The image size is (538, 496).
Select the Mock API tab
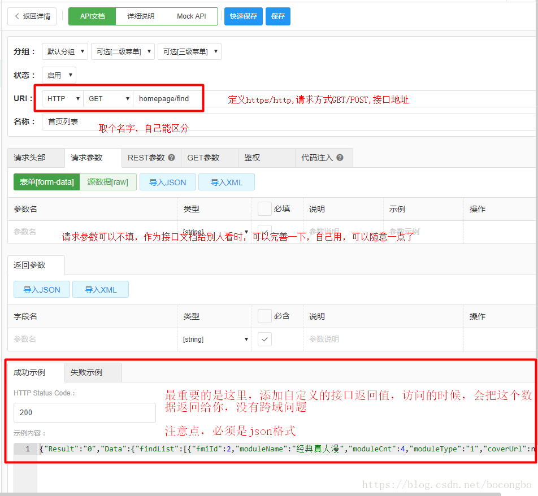point(191,16)
